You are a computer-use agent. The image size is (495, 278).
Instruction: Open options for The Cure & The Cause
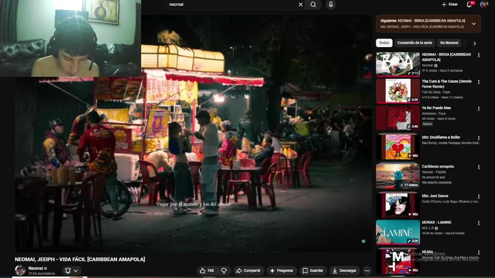[479, 82]
